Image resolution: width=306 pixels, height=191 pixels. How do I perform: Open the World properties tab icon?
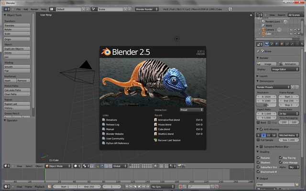pyautogui.click(x=277, y=44)
